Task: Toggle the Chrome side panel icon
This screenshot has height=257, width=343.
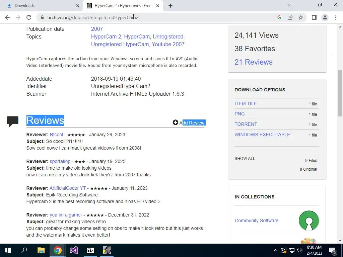Action: click(x=314, y=17)
